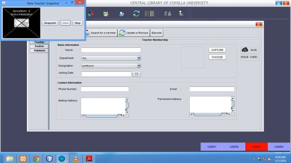
Task: Expand the Designation dropdown showing professor
Action: click(x=139, y=66)
